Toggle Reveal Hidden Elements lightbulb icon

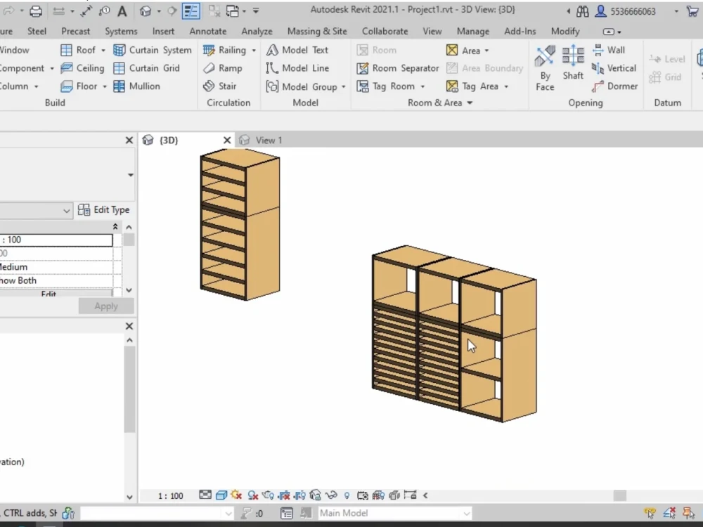tap(347, 495)
